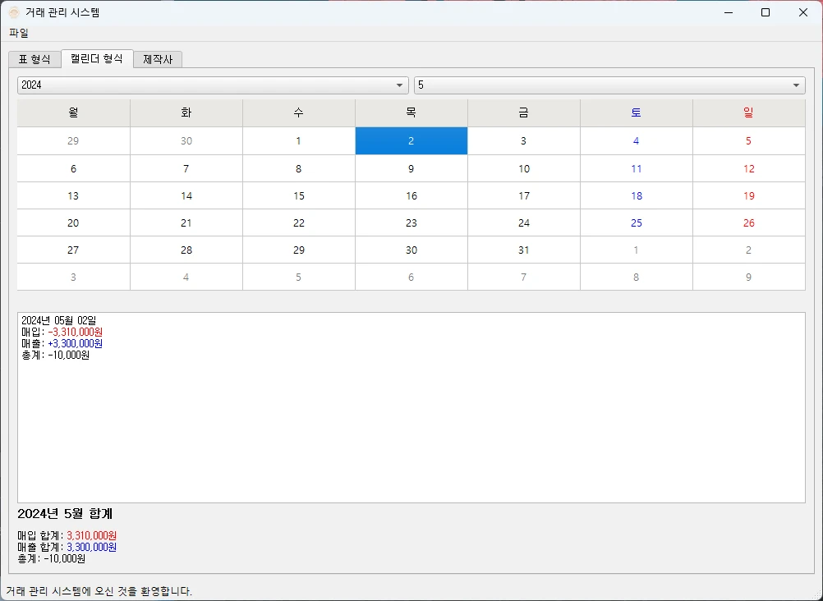Select May 23 on the calendar

[411, 223]
